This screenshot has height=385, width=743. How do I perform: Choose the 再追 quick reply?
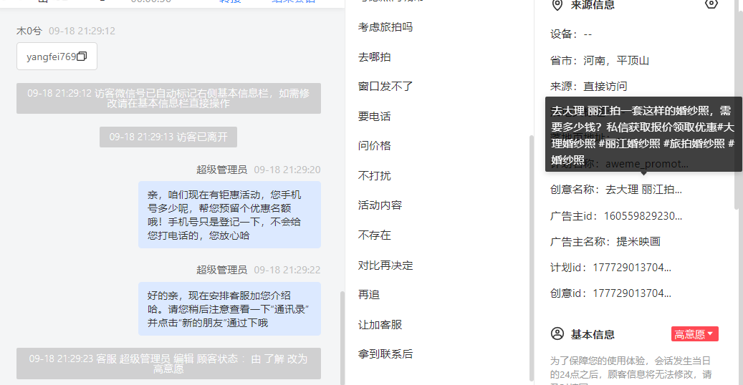click(x=369, y=295)
